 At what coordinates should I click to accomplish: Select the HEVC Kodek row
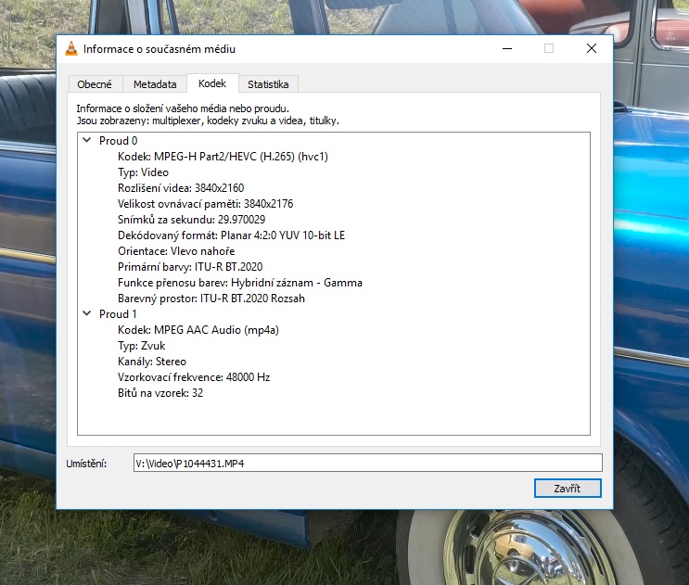pos(223,157)
